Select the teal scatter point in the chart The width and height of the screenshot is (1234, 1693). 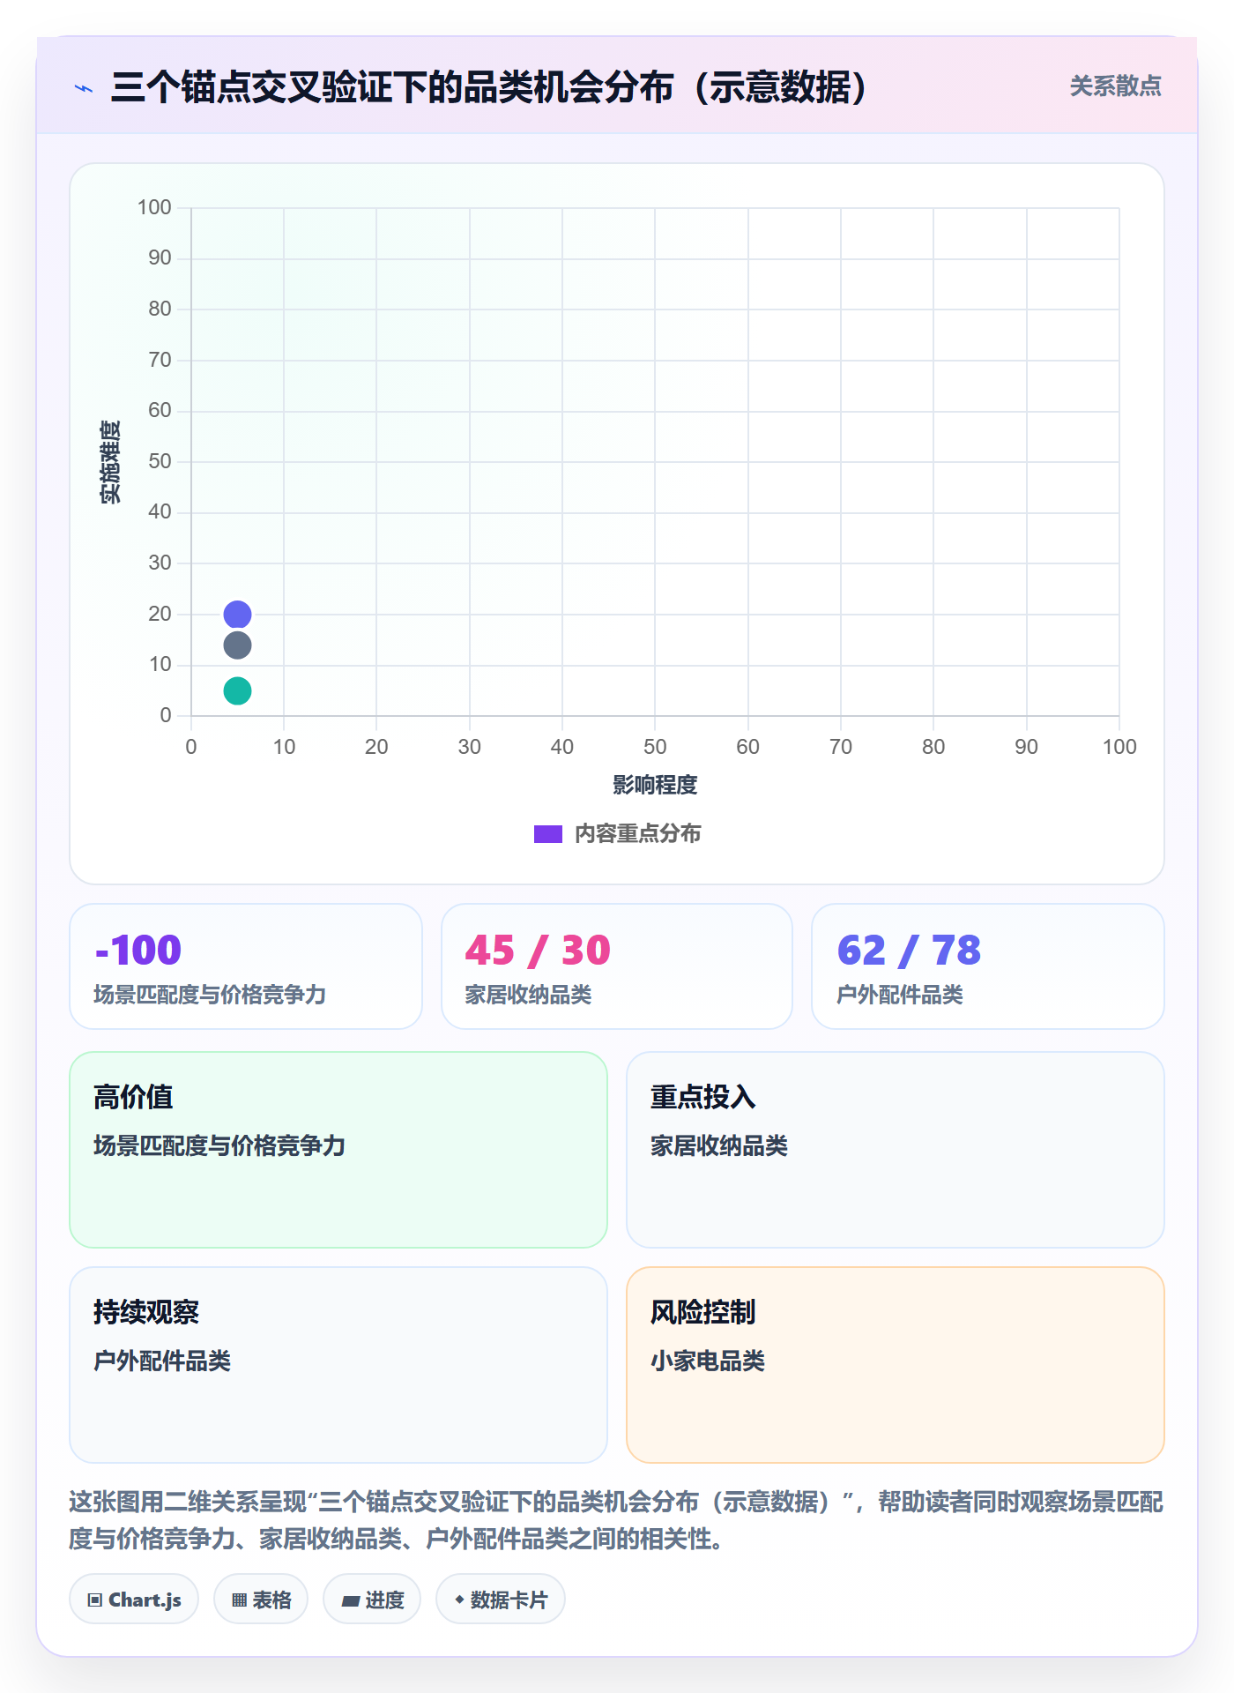click(x=237, y=690)
